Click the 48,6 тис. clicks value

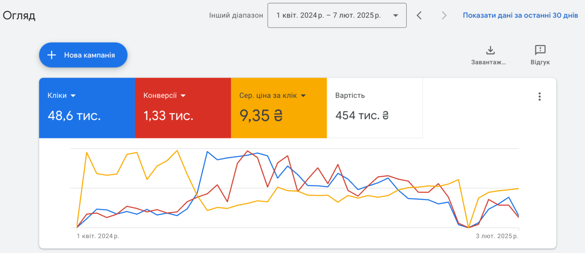pos(74,116)
